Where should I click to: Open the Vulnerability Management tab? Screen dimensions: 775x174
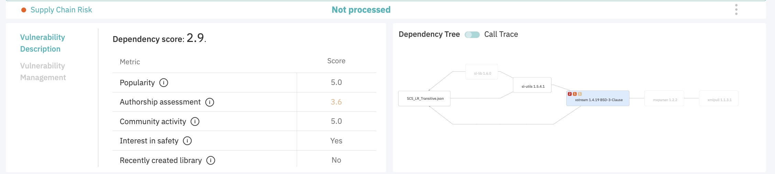[43, 72]
